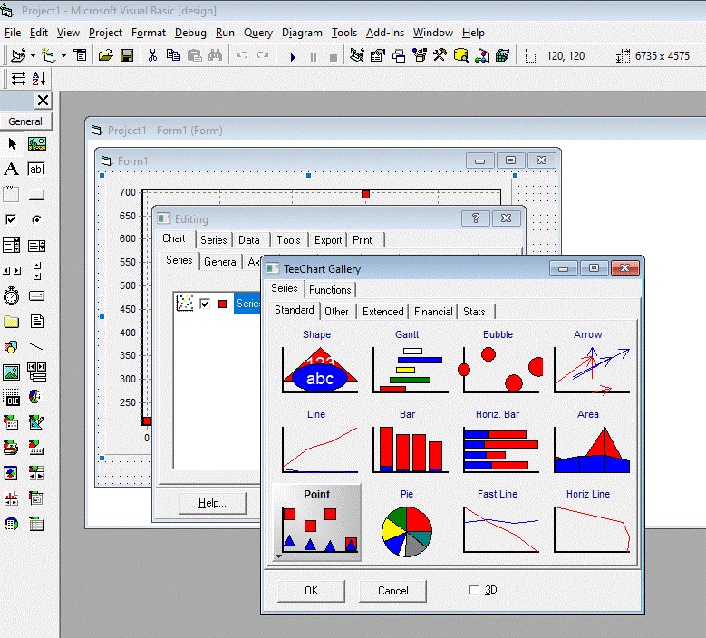Click the General toolbox tab button

coord(25,121)
